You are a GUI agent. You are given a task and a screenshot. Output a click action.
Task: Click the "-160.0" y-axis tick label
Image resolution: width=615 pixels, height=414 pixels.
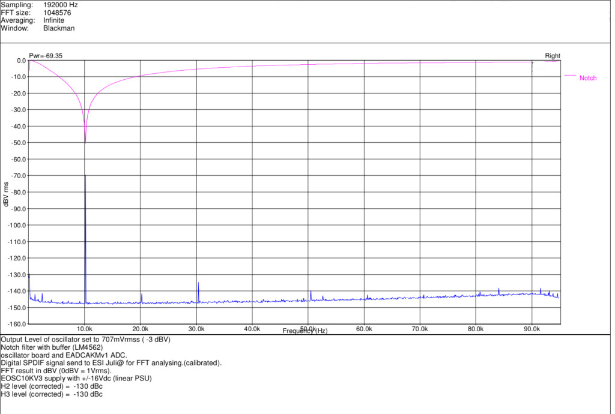coord(17,325)
